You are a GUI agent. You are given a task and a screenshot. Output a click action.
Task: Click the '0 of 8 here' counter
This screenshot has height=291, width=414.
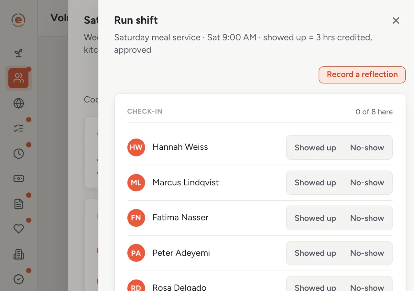pos(374,112)
